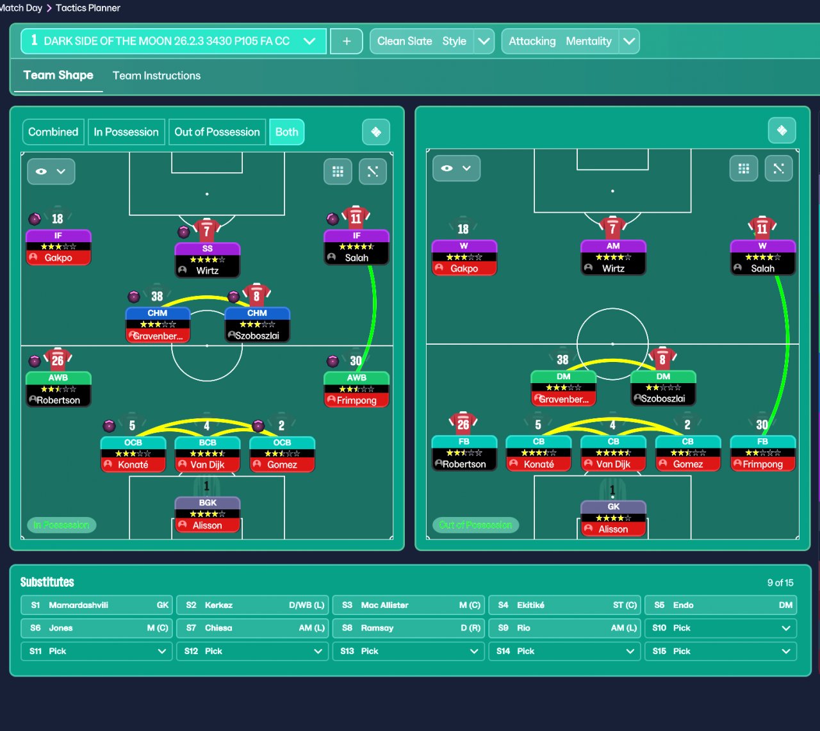Click the purple instruction icon beside Robertson's AWB shirt
The image size is (820, 731).
click(x=35, y=361)
